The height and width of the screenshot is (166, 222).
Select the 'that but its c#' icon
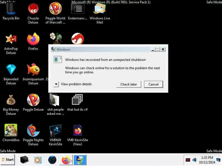point(77,103)
